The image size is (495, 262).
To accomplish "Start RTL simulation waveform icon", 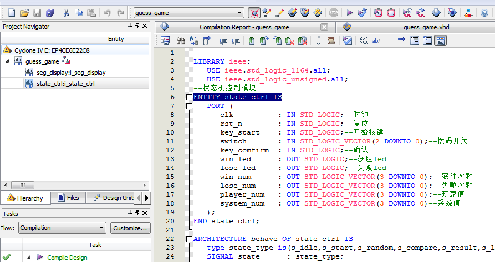I will (407, 13).
